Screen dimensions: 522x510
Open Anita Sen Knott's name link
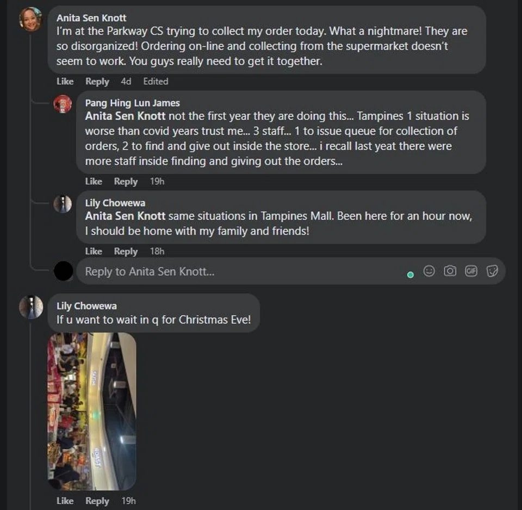click(91, 17)
